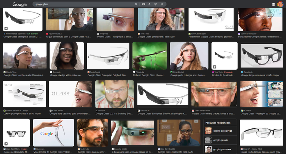Viewport: 286px width, 154px height.
Task: Open WIRED 'Google Glass 2.0 Is a Startling' link
Action: 114,114
